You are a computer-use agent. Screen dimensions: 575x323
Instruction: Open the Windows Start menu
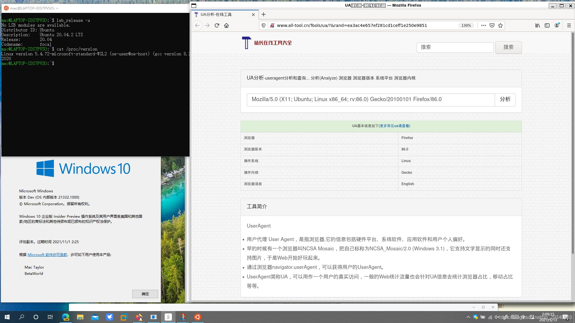pos(7,317)
